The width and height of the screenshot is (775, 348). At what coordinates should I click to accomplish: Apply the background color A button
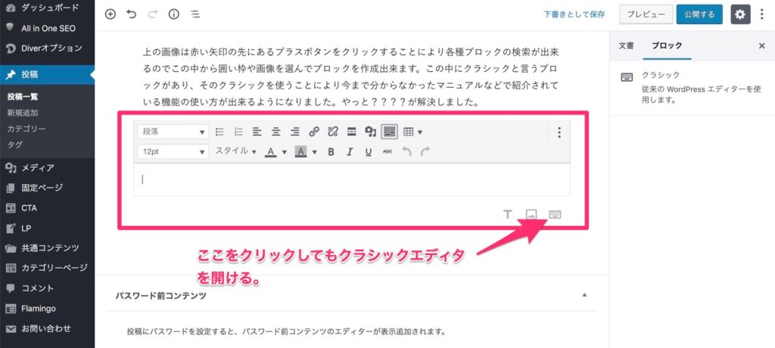tap(300, 152)
